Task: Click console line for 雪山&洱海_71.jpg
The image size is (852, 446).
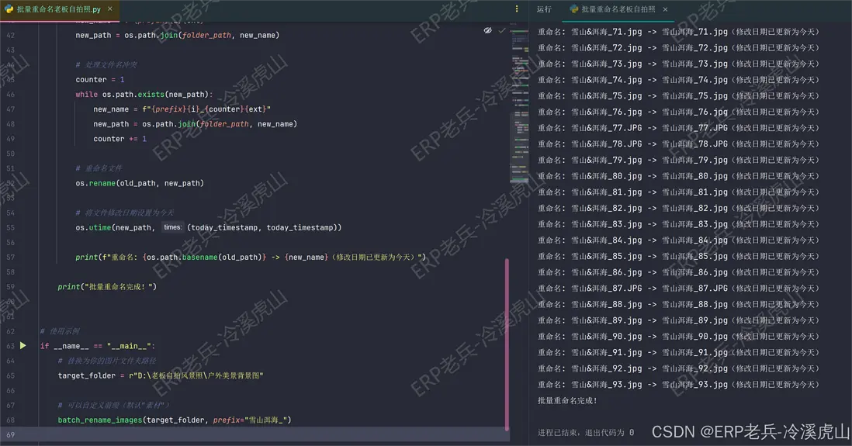Action: point(678,32)
